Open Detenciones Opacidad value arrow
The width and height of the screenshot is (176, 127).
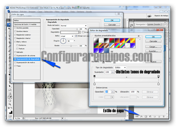point(112,92)
